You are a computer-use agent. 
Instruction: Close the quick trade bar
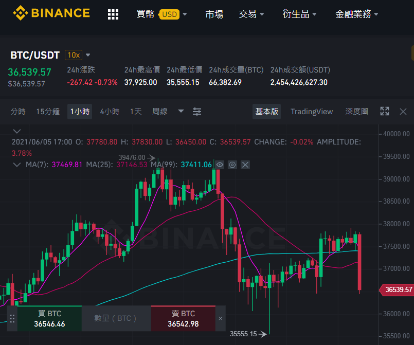pyautogui.click(x=221, y=318)
